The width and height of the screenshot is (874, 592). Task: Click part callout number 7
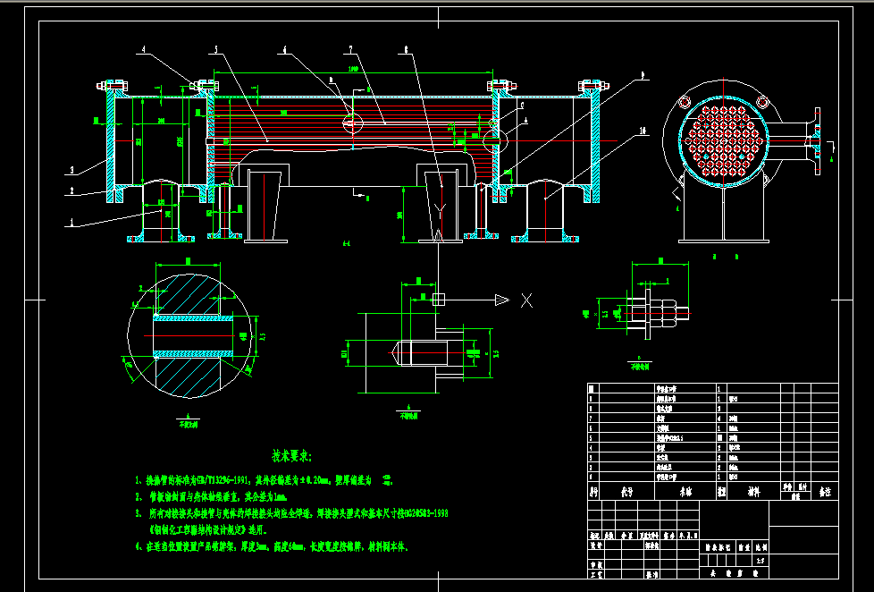(x=350, y=50)
